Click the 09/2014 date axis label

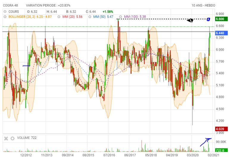[68, 155]
